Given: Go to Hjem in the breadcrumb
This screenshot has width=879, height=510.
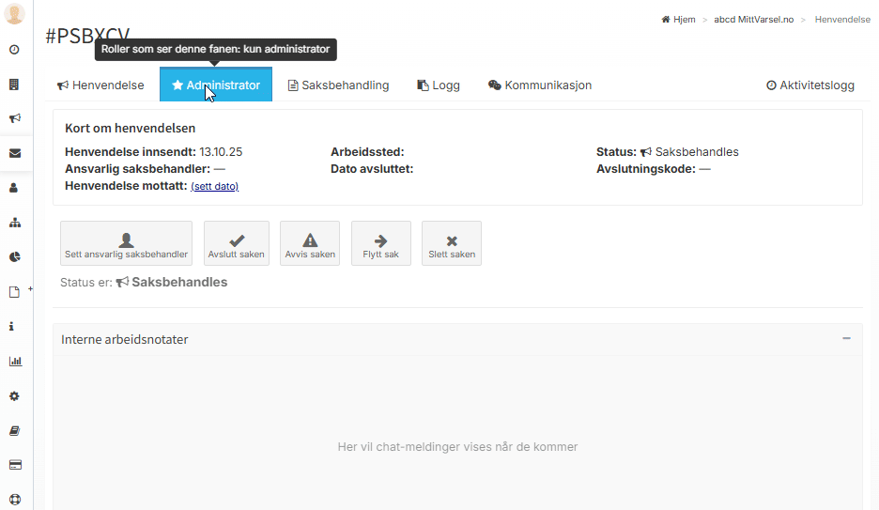Looking at the screenshot, I should point(679,19).
